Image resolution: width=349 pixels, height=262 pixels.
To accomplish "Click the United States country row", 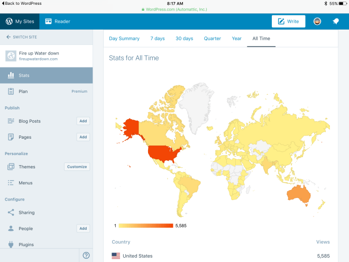I will pos(221,256).
